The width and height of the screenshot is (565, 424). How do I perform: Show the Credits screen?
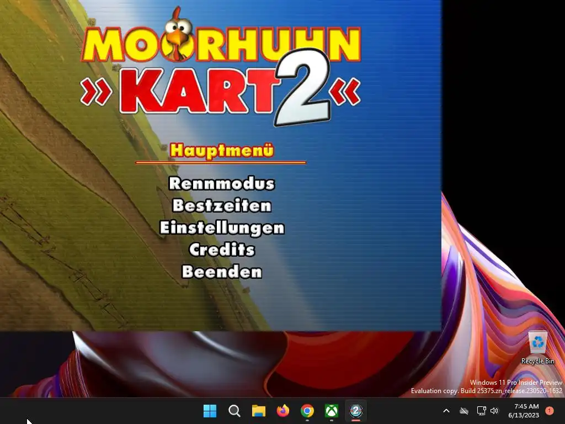pyautogui.click(x=222, y=250)
